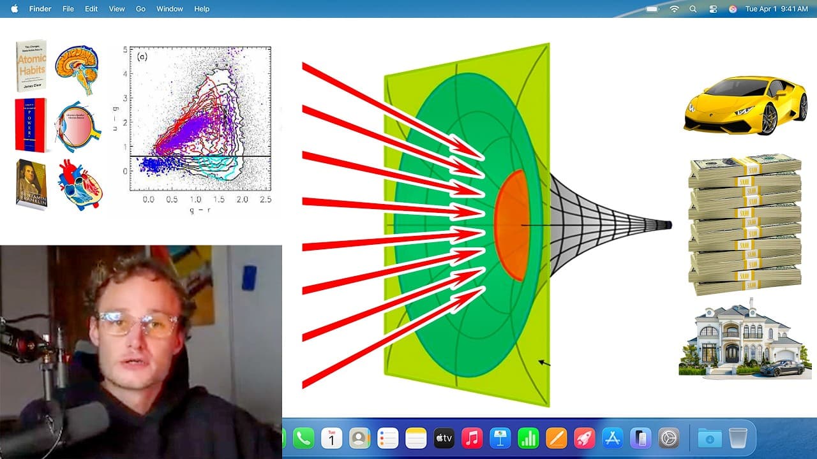Image resolution: width=817 pixels, height=459 pixels.
Task: Click the red Power book cover
Action: (x=31, y=125)
